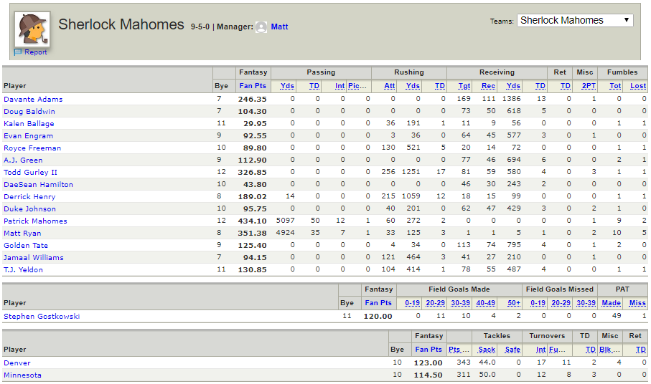651x384 pixels.
Task: Sort defense table by Fan Pts
Action: pyautogui.click(x=428, y=349)
